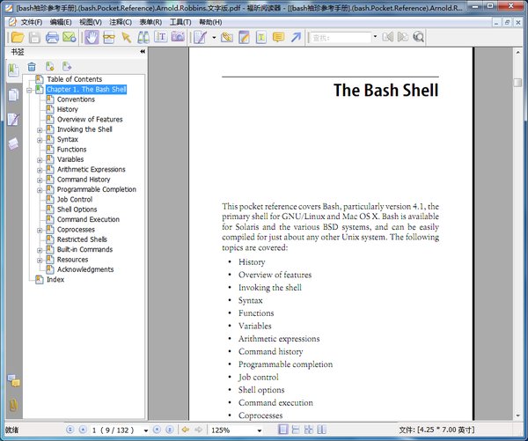Image resolution: width=528 pixels, height=441 pixels.
Task: Jump to the History bookmark
Action: 68,109
